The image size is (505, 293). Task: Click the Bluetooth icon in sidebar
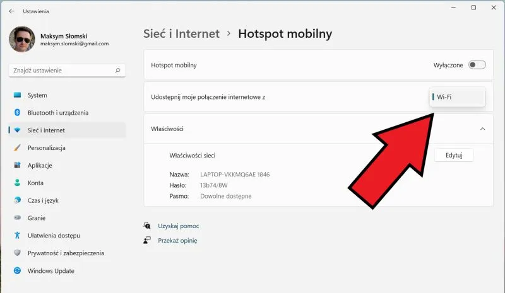(x=18, y=113)
